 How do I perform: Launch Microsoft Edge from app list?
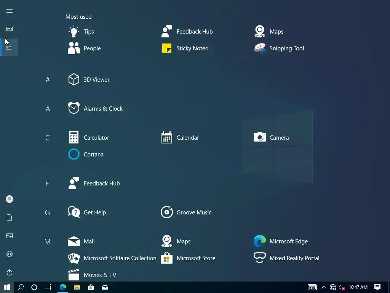pyautogui.click(x=281, y=241)
